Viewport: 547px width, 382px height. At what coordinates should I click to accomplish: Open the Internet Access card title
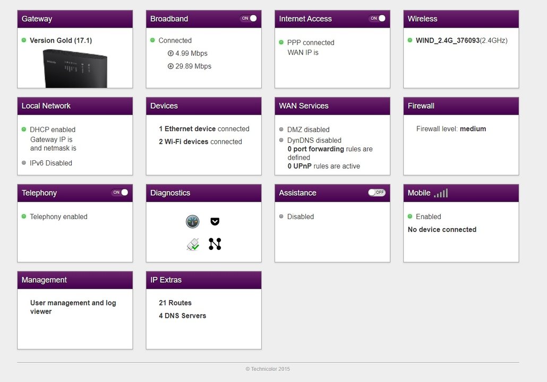(305, 19)
